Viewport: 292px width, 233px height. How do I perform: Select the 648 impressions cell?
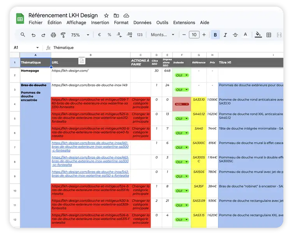[x=167, y=75]
